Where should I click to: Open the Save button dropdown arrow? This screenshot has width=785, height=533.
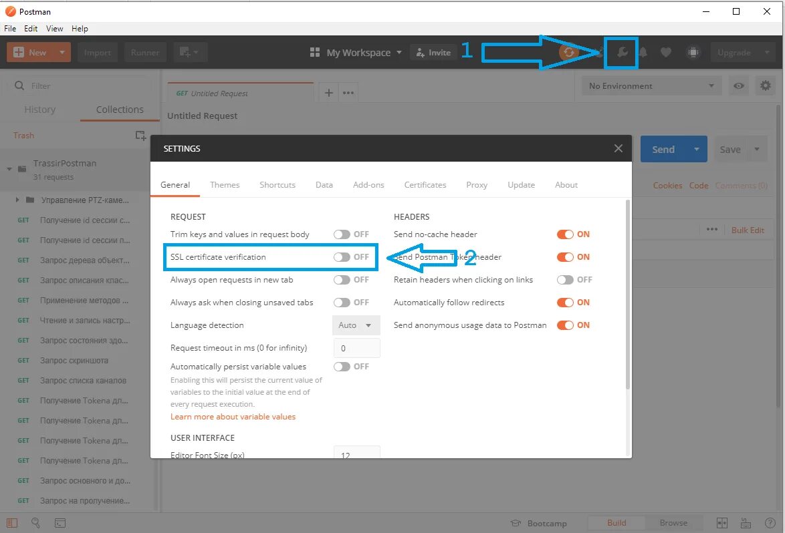pos(757,149)
